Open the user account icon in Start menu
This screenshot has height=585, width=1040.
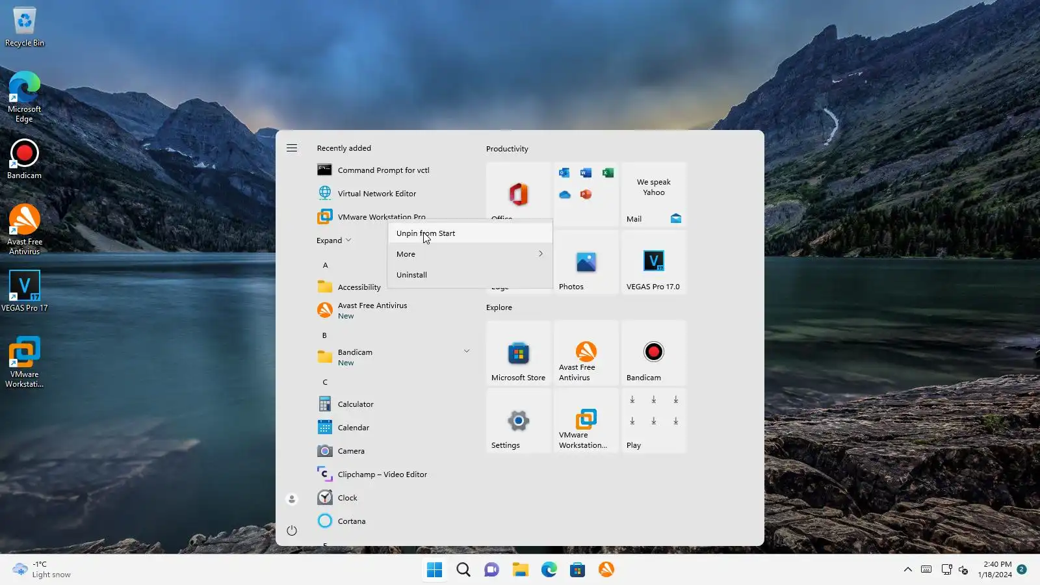pyautogui.click(x=292, y=499)
